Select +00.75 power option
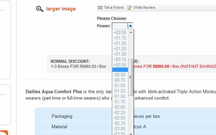 (120, 59)
